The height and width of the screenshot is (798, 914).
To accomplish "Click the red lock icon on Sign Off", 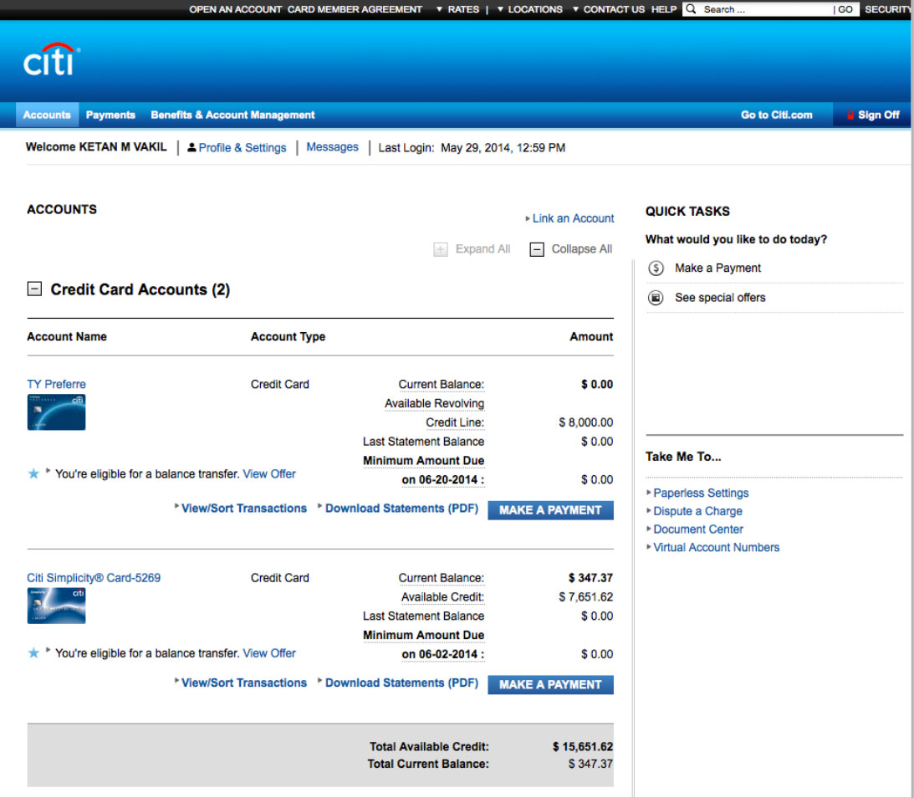I will point(850,115).
